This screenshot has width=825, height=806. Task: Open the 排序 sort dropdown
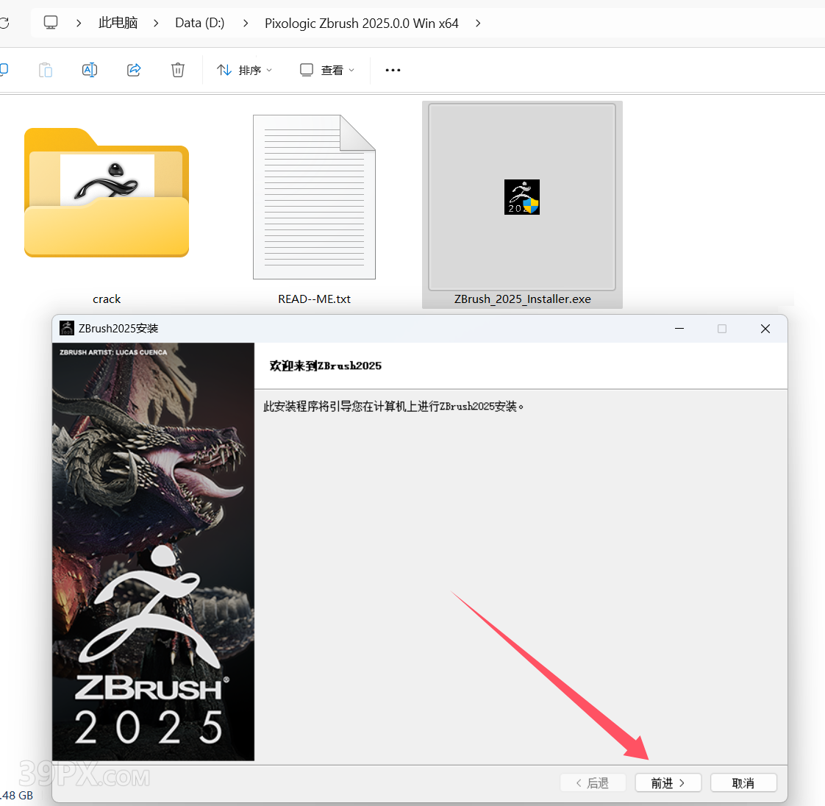tap(245, 70)
